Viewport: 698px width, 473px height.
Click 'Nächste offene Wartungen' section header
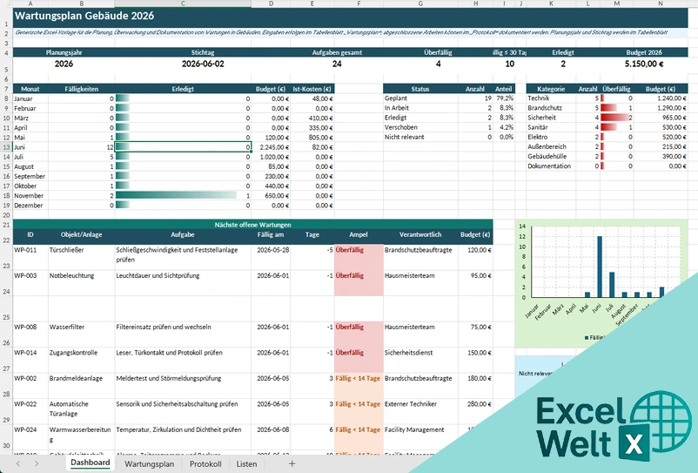253,225
